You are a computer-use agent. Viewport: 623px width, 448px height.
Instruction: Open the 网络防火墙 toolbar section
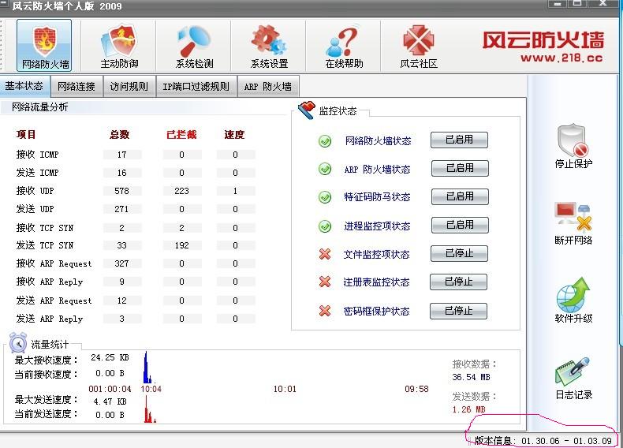coord(44,45)
